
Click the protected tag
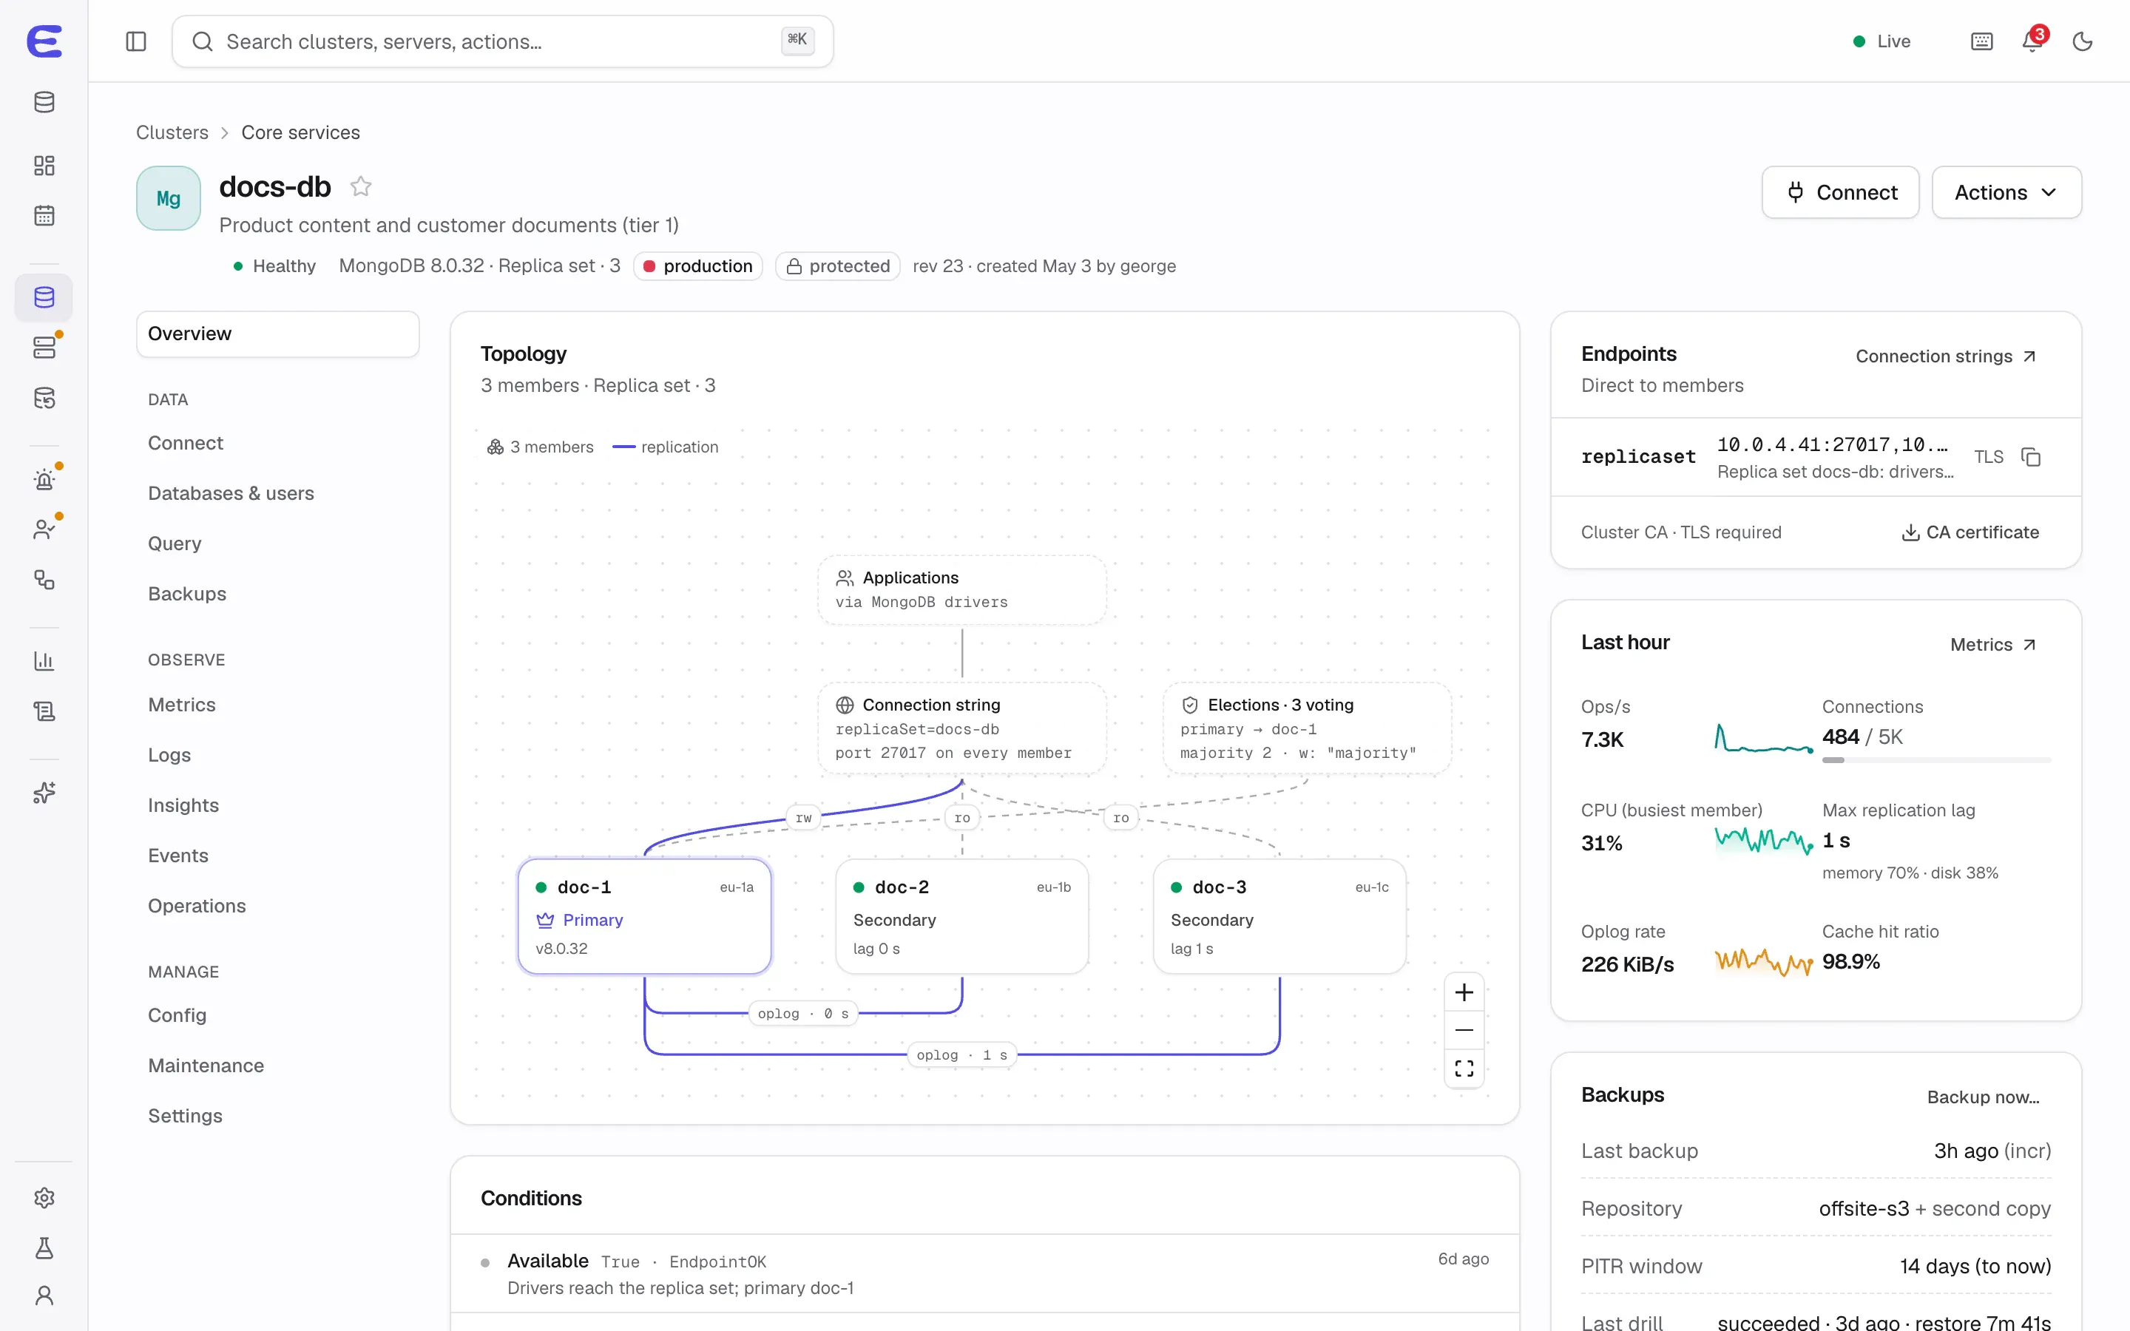pyautogui.click(x=837, y=266)
